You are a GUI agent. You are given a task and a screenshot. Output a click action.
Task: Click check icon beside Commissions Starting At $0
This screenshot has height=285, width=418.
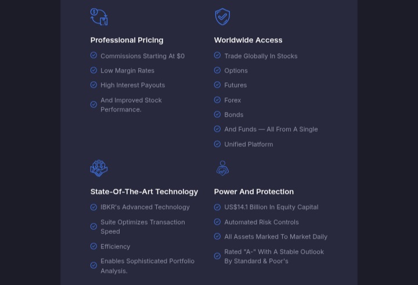pos(93,55)
